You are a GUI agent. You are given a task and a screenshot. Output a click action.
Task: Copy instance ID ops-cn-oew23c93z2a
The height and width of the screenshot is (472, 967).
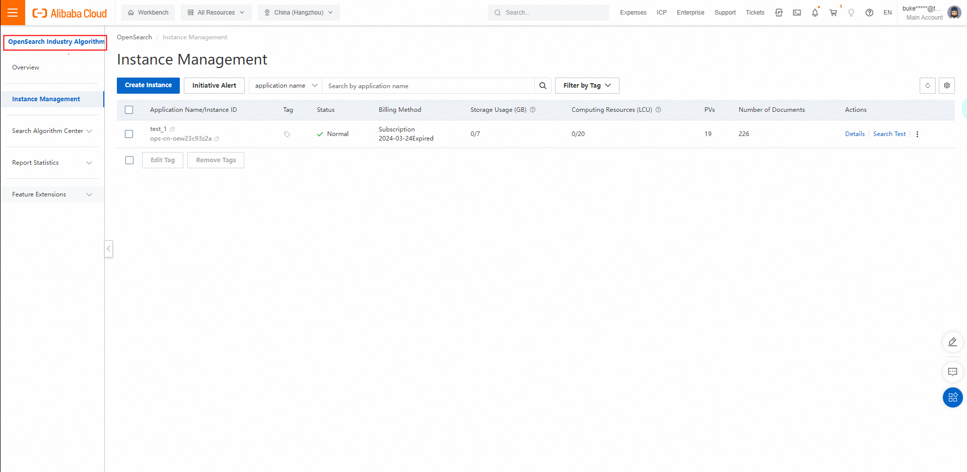(x=217, y=139)
